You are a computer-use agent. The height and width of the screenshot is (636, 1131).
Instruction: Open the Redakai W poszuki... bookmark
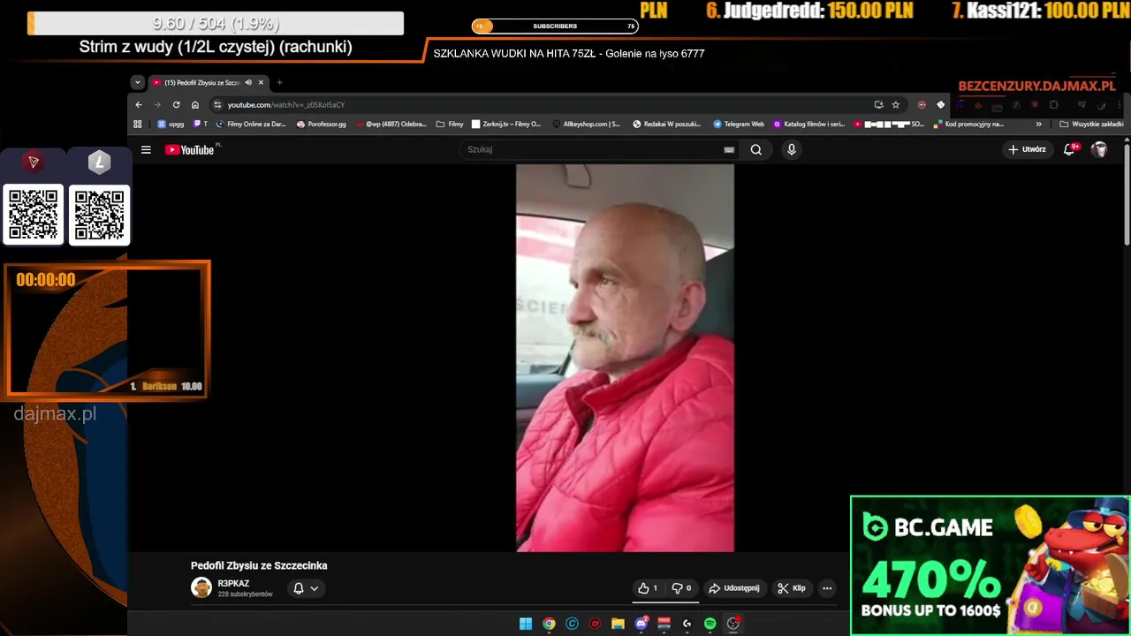click(x=667, y=125)
